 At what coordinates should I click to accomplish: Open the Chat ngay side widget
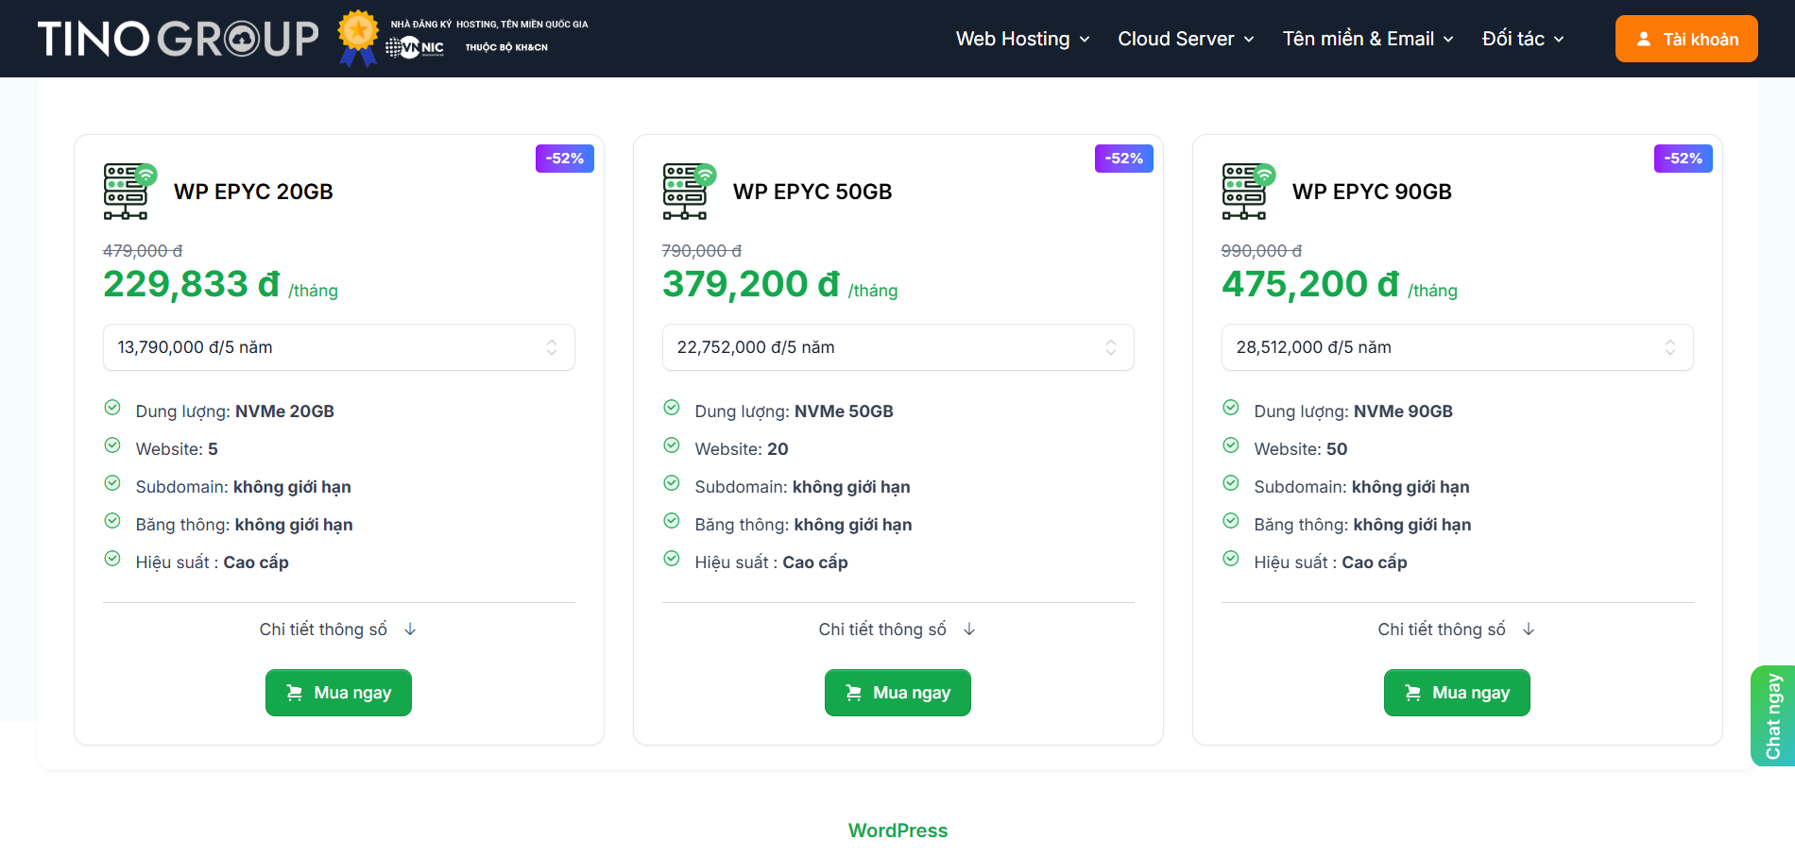pos(1773,716)
